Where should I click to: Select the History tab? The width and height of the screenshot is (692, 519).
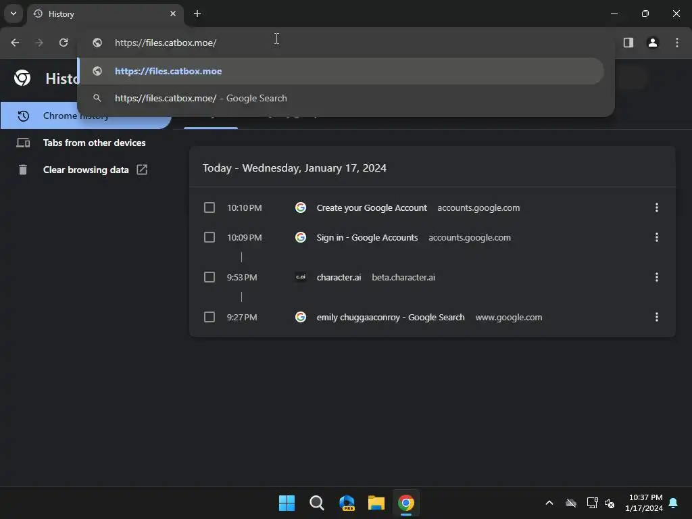tap(105, 14)
